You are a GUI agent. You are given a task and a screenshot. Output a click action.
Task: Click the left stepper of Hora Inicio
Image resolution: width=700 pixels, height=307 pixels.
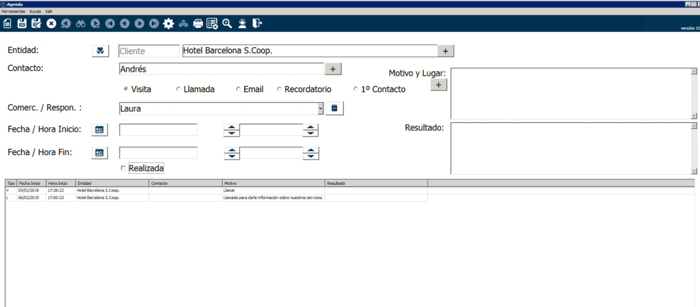(232, 130)
